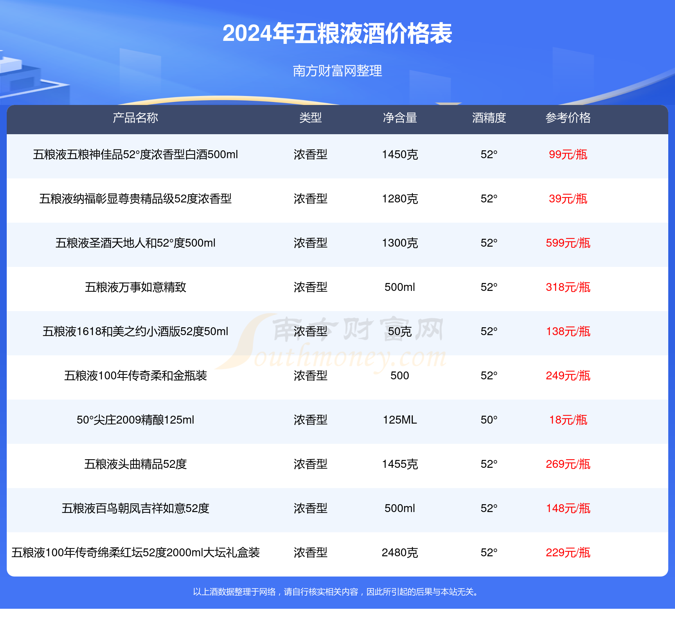Click the 148元/瓶 price
This screenshot has width=675, height=626.
coord(568,508)
